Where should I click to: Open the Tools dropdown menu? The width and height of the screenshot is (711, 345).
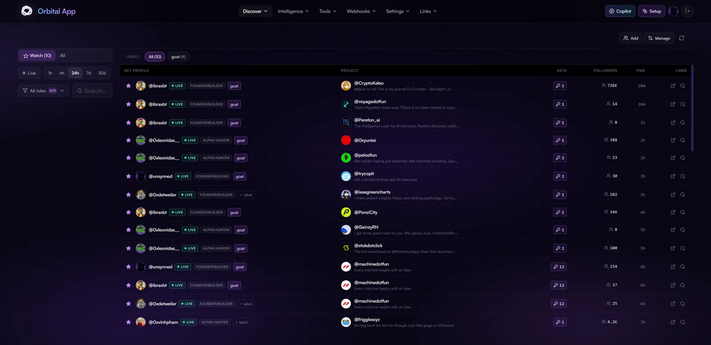[328, 11]
